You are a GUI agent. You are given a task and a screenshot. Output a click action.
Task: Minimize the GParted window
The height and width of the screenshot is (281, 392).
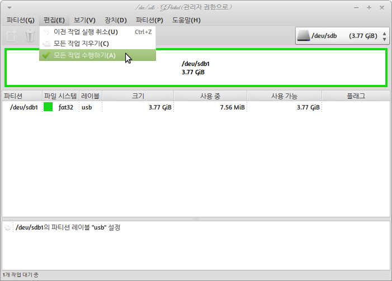[x=356, y=8]
